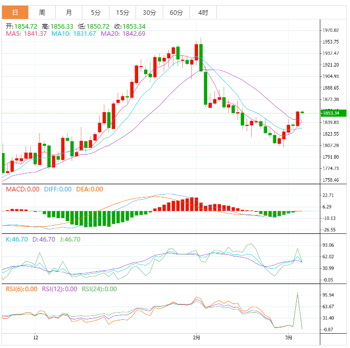Viewport: 350px width, 348px height.
Task: Click the MA10 indicator label
Action: 76,34
